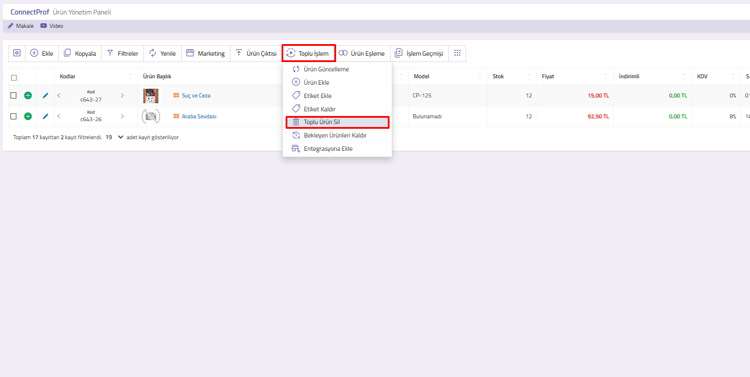Click orange grid icon beside Araba Sevdası
750x377 pixels.
(x=176, y=117)
